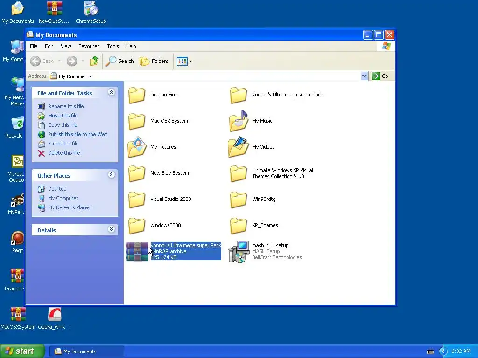
Task: Toggle the Folders pane
Action: tap(154, 61)
